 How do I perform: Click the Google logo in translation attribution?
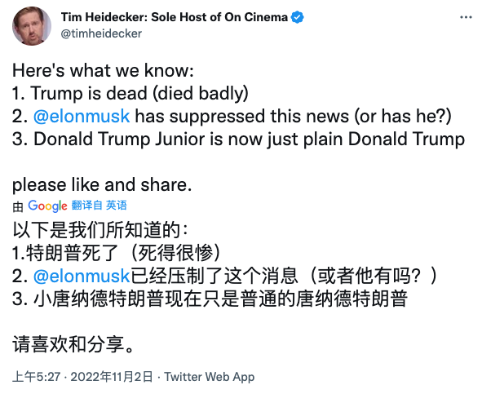point(47,206)
